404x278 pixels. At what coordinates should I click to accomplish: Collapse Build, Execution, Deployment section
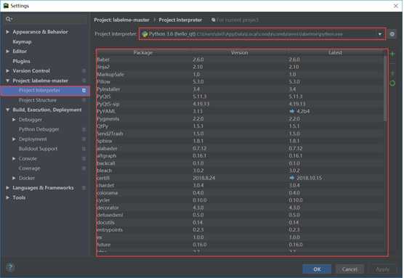click(x=7, y=110)
